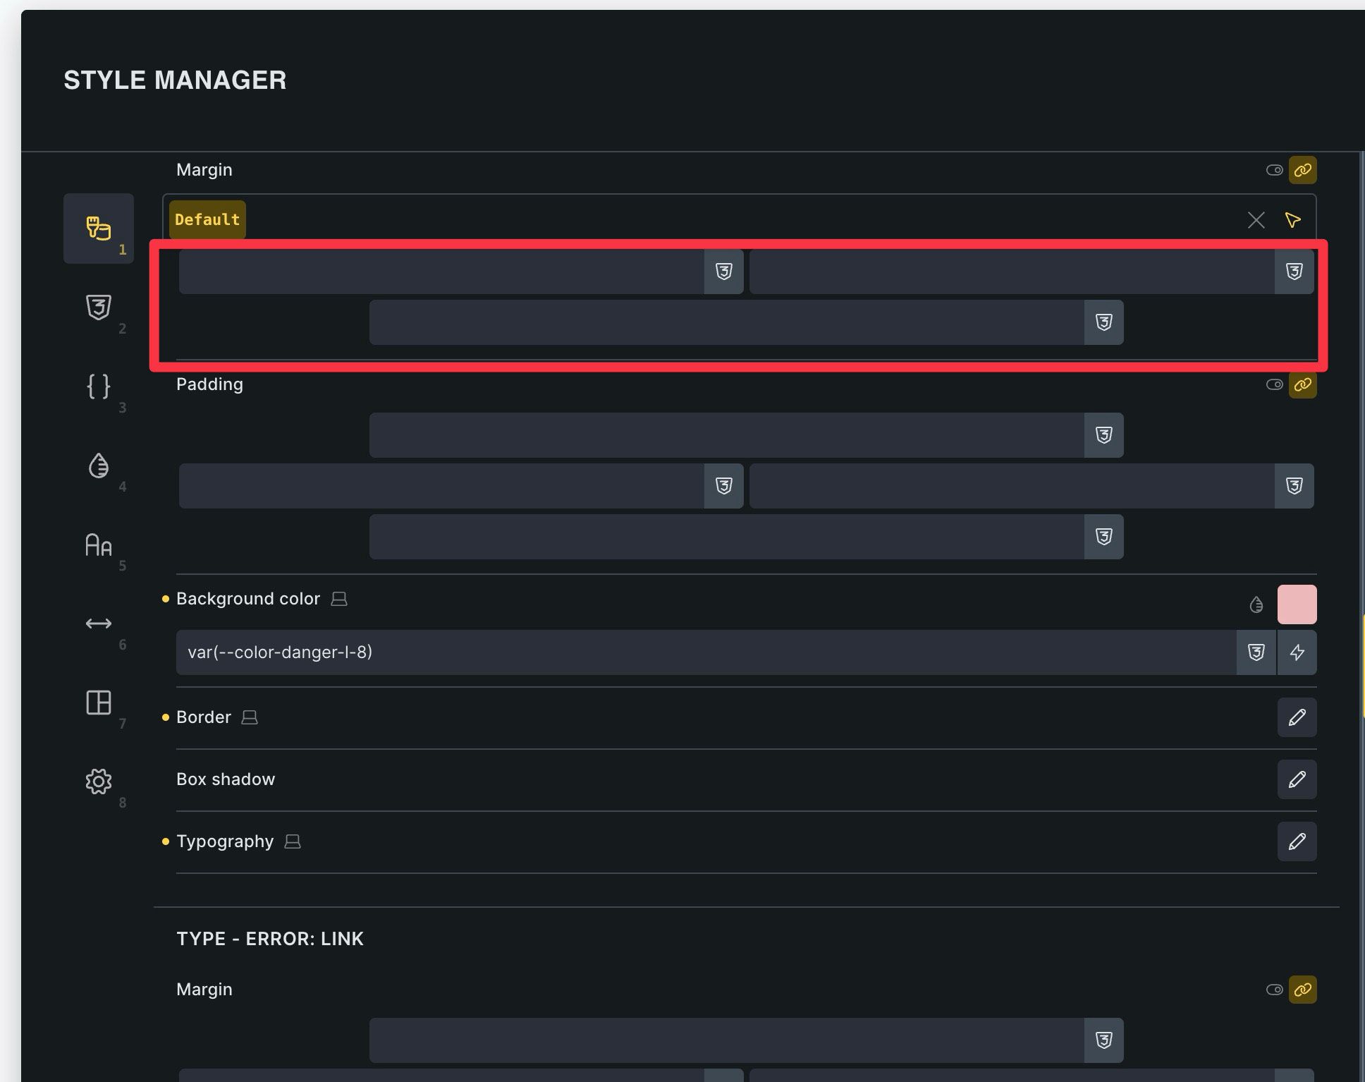Toggle the switch next to Padding heading
Screen dimensions: 1365x1082
1274,384
